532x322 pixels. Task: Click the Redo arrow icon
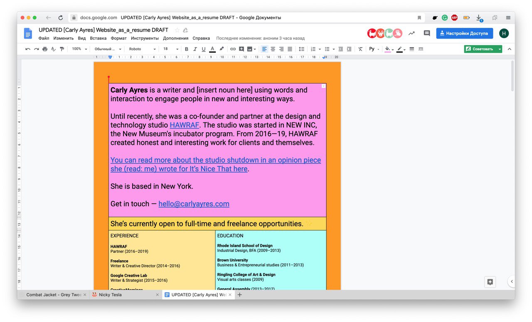[x=36, y=49]
